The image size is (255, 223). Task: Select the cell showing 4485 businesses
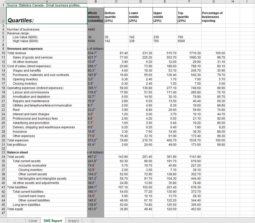[x=95, y=29]
